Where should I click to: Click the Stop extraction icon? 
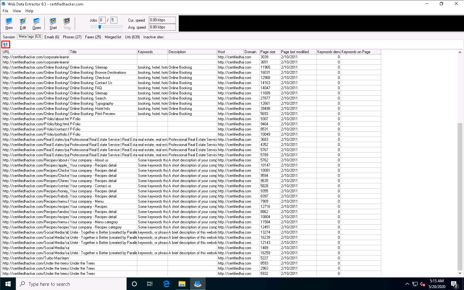pos(67,24)
